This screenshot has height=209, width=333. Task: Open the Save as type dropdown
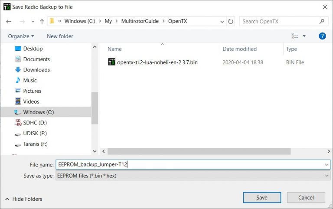tap(193, 176)
